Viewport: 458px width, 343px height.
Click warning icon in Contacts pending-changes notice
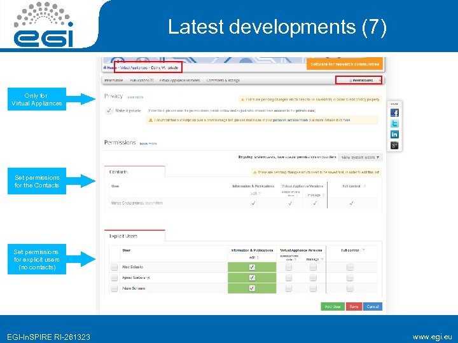coord(254,172)
